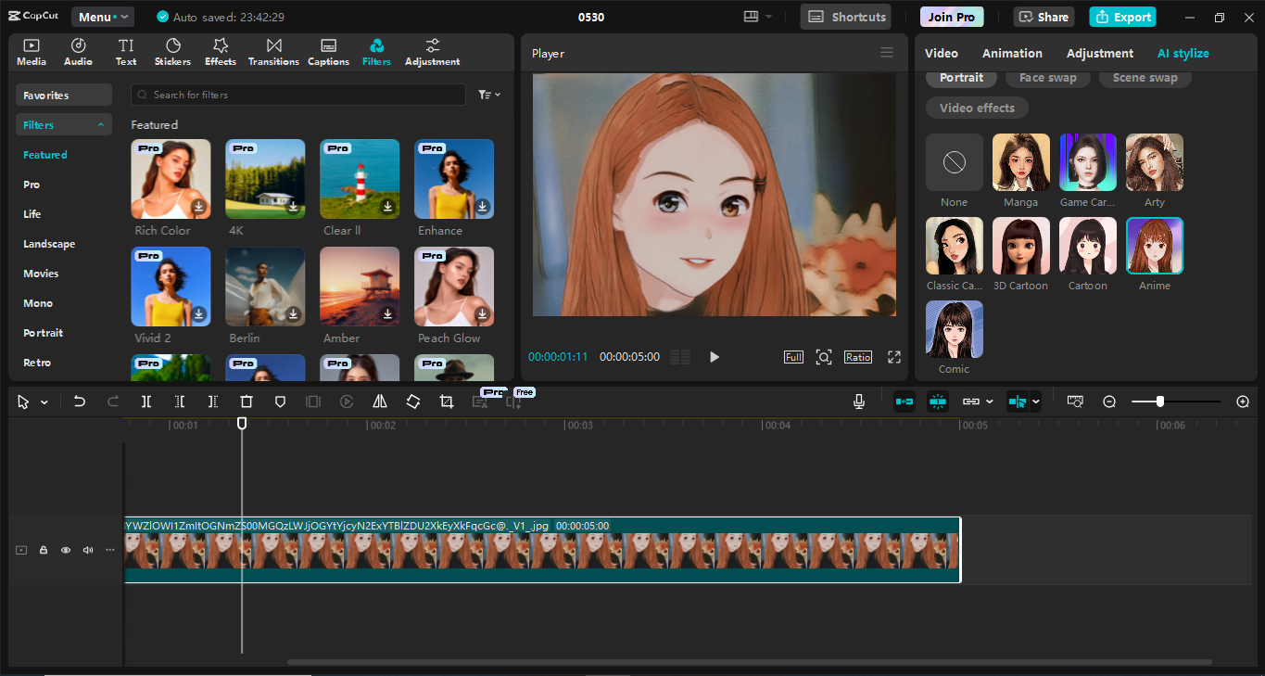Click the Split clip tool icon

click(x=145, y=401)
